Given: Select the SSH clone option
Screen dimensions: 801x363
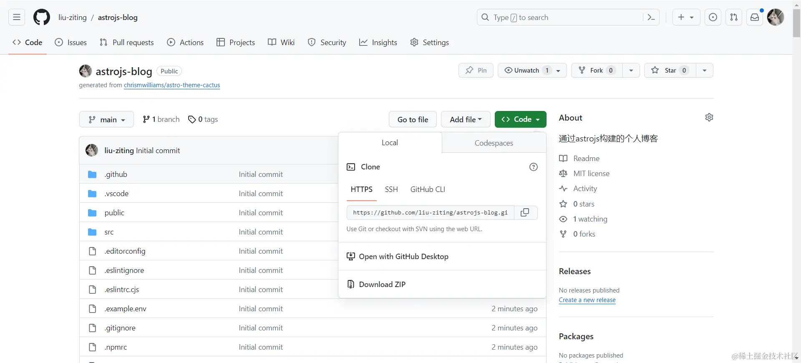Looking at the screenshot, I should pyautogui.click(x=391, y=189).
